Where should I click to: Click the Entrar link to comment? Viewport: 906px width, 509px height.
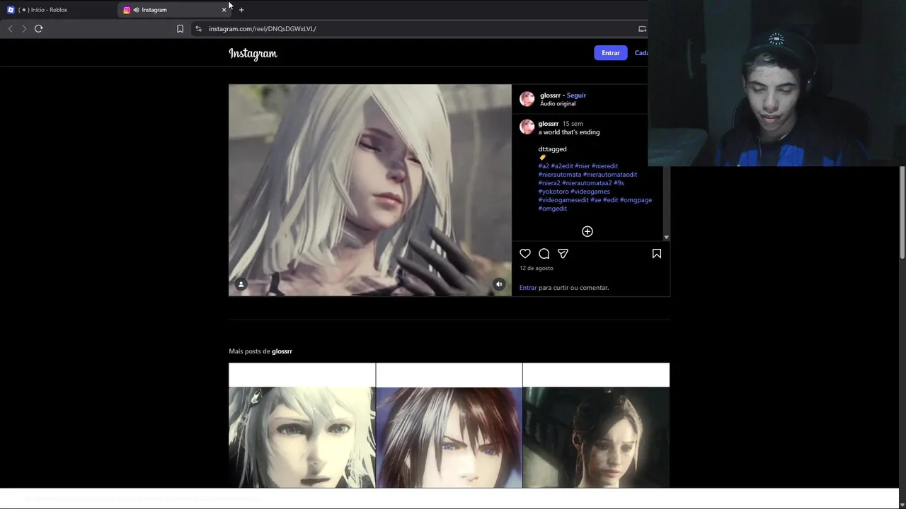[x=528, y=288]
